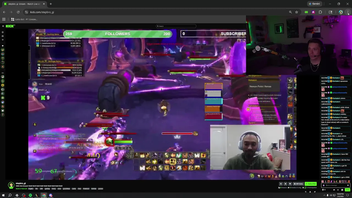352x198 pixels.
Task: Open Kick Home from sidebar icon
Action: [3, 32]
